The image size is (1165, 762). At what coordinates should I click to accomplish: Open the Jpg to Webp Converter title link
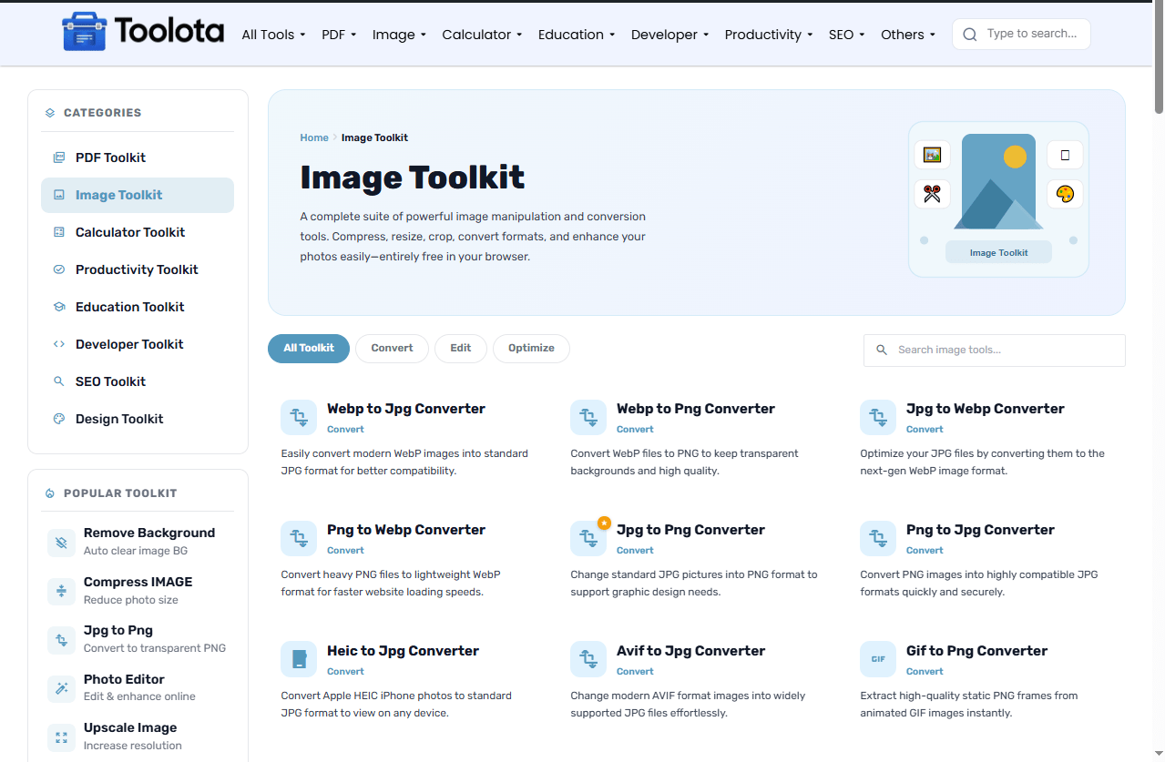pos(986,409)
